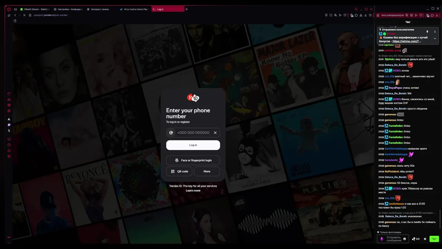
Task: Open pinned message three-dot menu
Action: (435, 32)
